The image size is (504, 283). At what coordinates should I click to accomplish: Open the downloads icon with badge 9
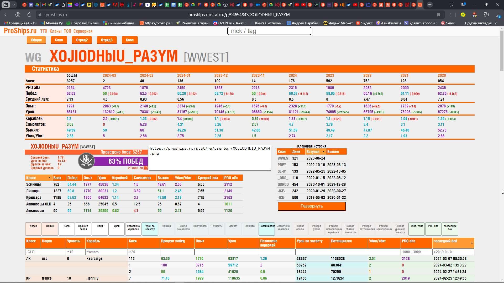[497, 15]
